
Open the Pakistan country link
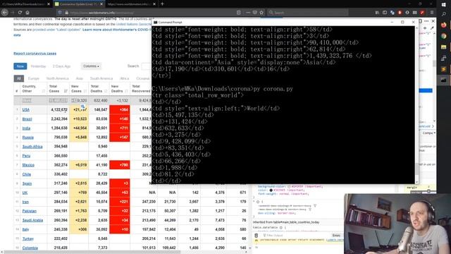click(x=30, y=211)
